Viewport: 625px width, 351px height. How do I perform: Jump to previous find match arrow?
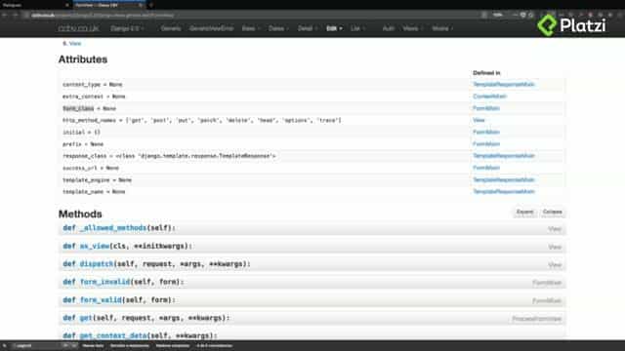click(x=65, y=345)
